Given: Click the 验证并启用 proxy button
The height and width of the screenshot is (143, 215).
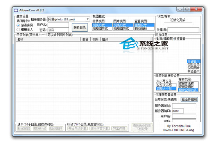Looking at the screenshot, I should (189, 100).
